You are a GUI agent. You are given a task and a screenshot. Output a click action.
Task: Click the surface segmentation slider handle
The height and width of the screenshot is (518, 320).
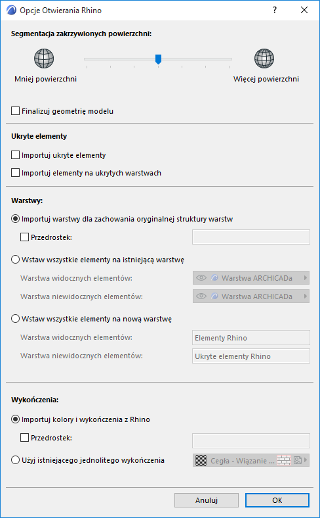pyautogui.click(x=158, y=59)
